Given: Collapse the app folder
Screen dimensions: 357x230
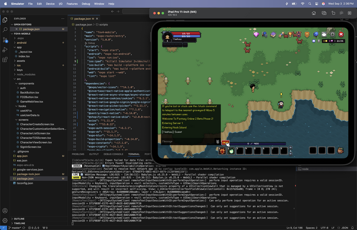Looking at the screenshot, I should click(x=19, y=47).
